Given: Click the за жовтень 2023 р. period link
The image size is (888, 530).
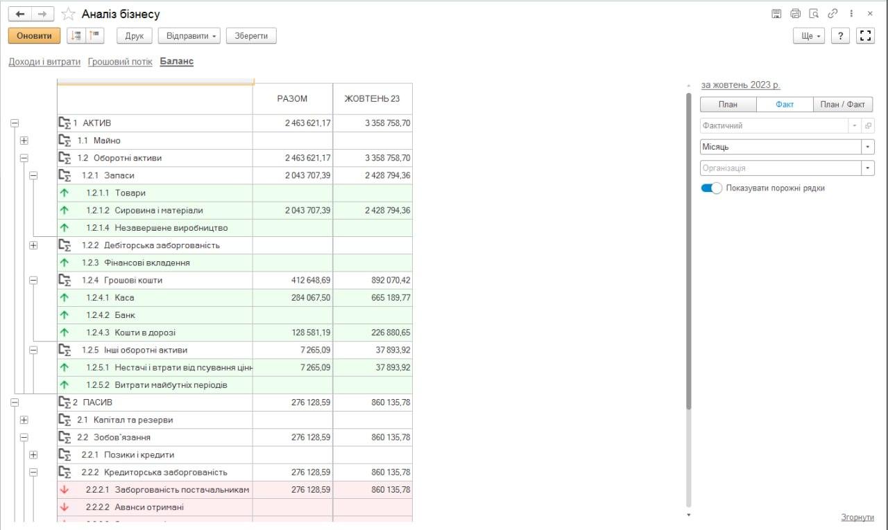Looking at the screenshot, I should click(x=740, y=85).
